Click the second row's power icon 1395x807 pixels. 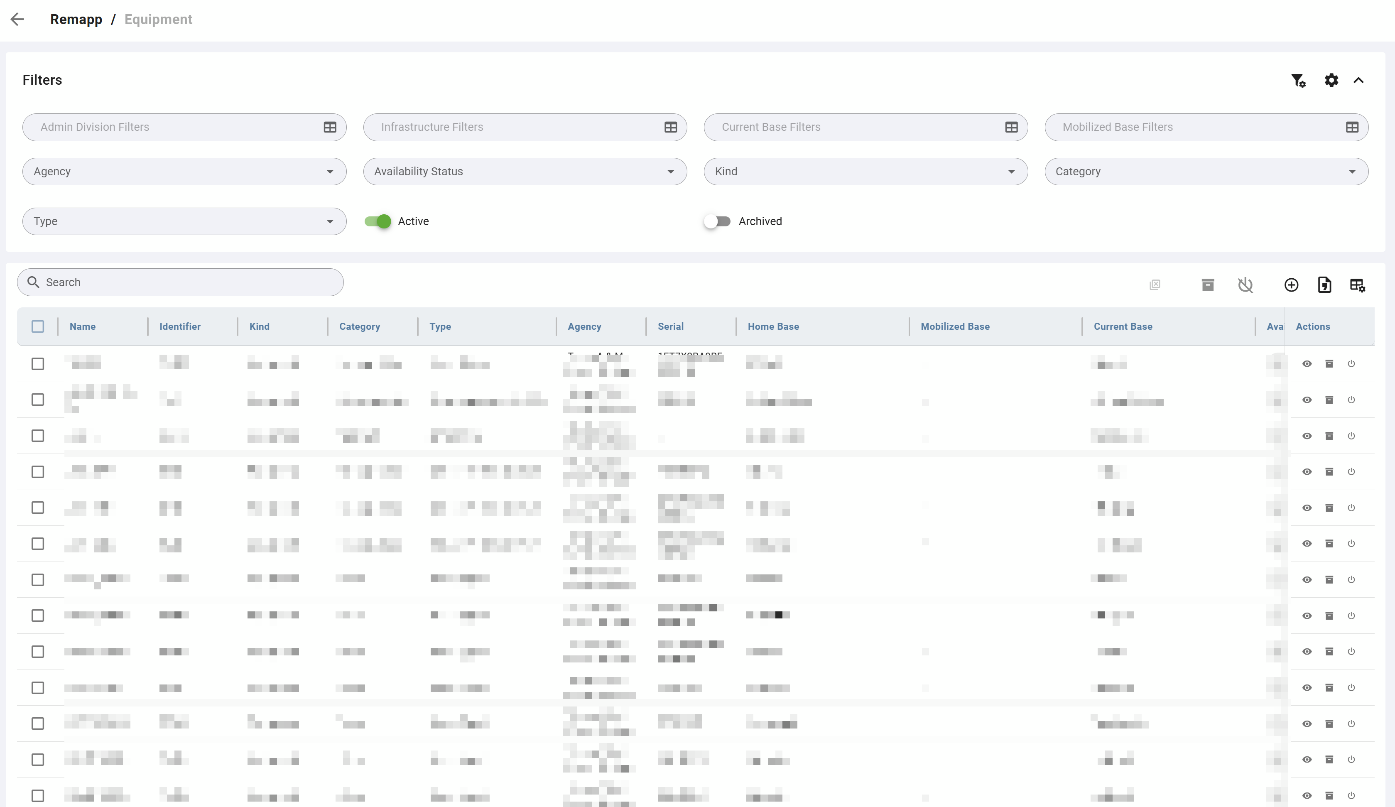1351,400
